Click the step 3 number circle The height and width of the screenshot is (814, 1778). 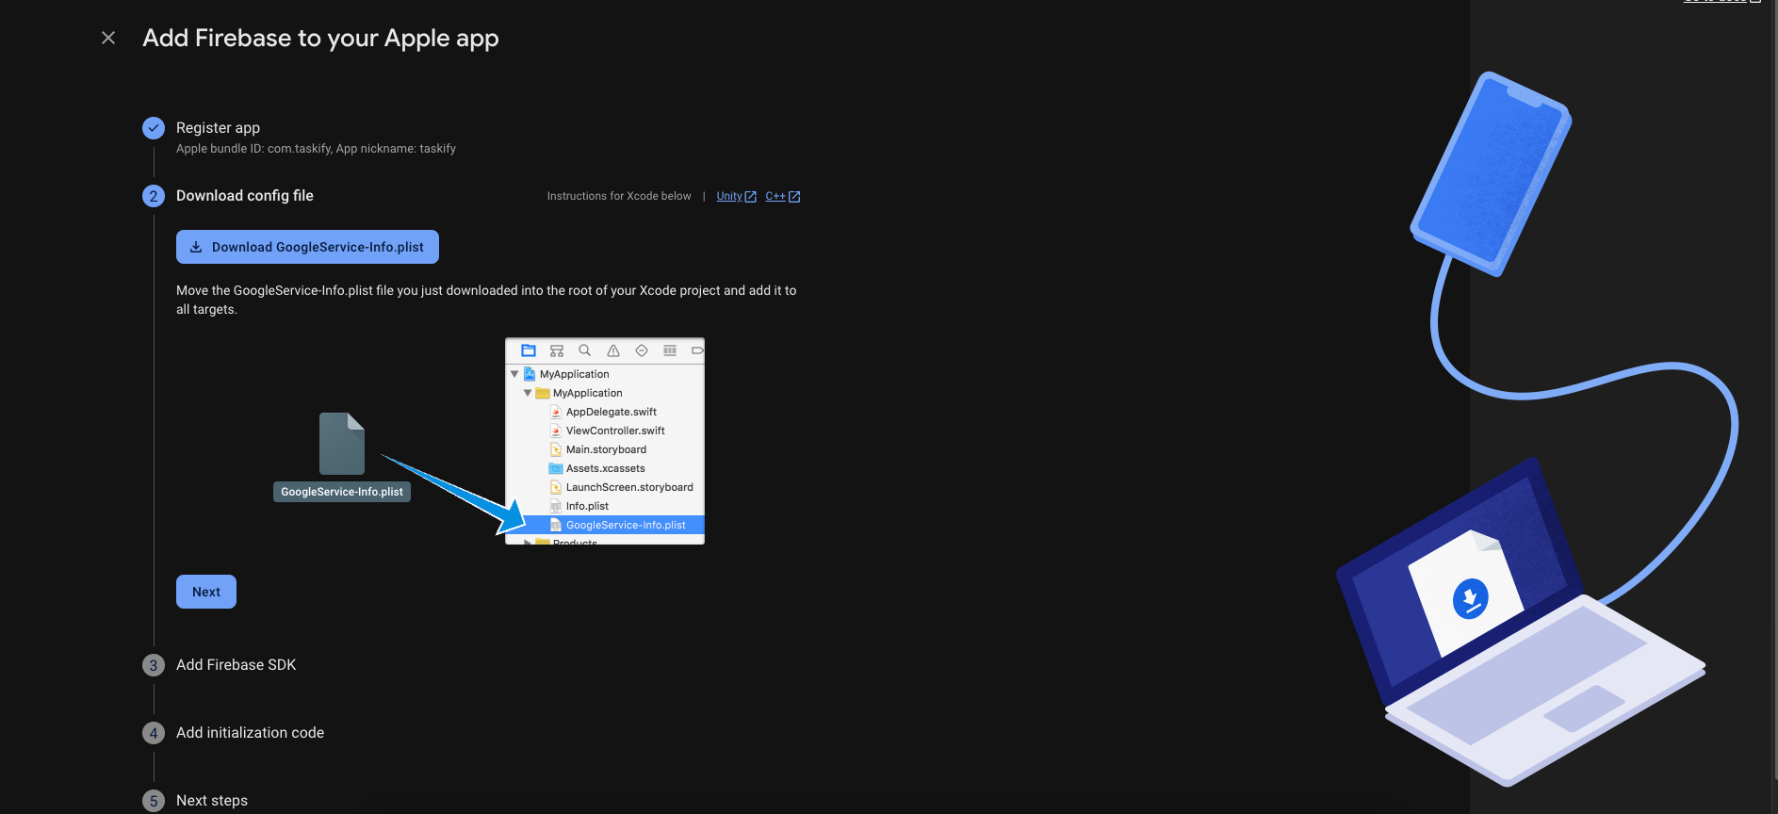154,665
